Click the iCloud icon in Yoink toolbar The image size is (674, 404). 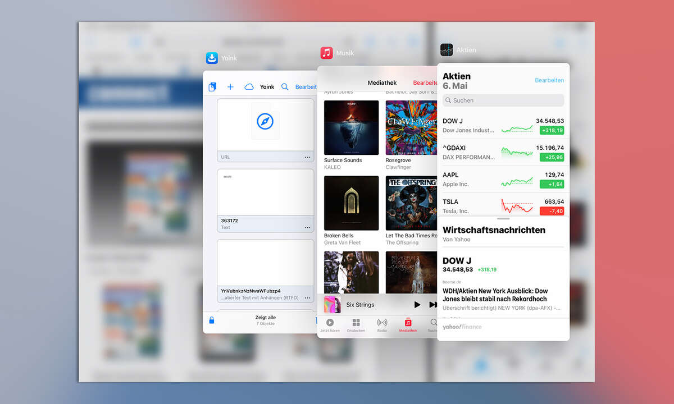pos(249,87)
